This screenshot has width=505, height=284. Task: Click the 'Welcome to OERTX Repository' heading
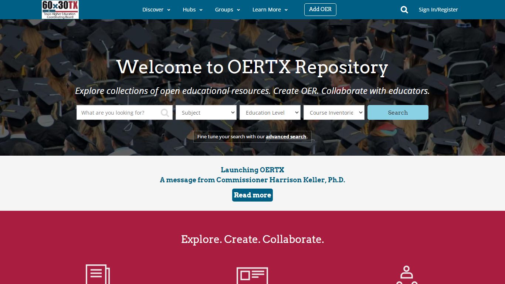253,67
